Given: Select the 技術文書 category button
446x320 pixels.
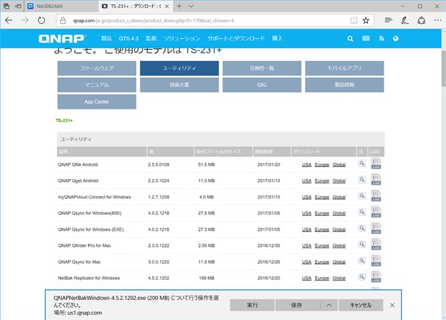Looking at the screenshot, I should coord(179,85).
